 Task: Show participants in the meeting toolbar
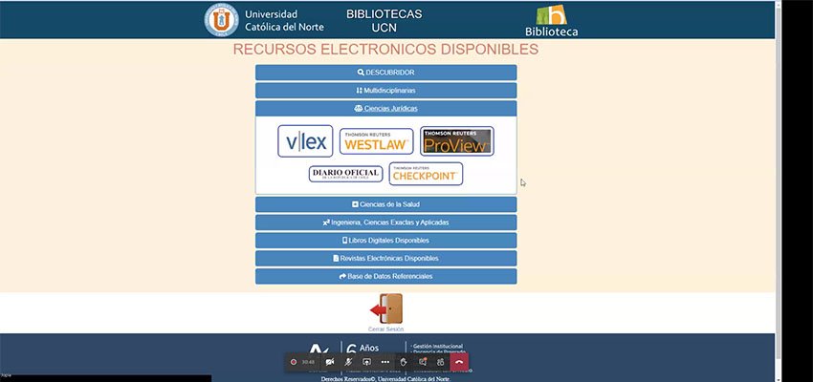click(x=441, y=362)
